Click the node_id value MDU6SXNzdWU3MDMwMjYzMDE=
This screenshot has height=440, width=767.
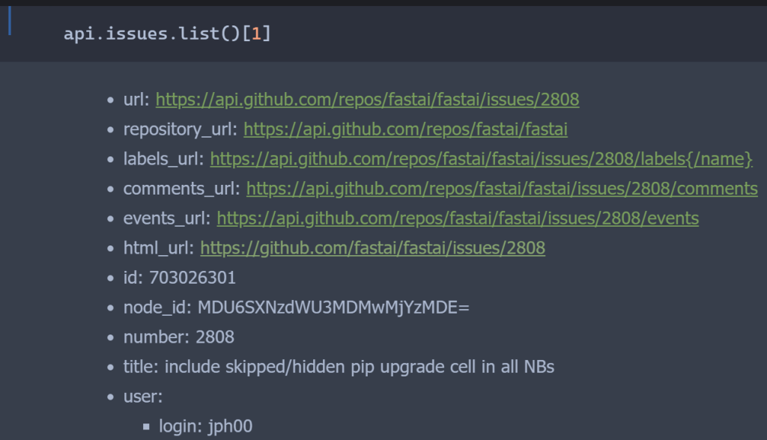[x=333, y=308]
